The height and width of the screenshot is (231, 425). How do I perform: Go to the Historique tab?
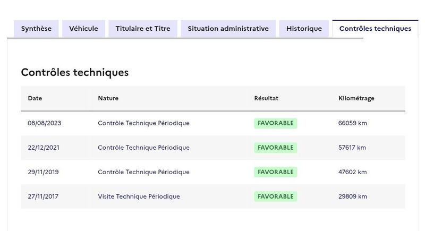304,29
